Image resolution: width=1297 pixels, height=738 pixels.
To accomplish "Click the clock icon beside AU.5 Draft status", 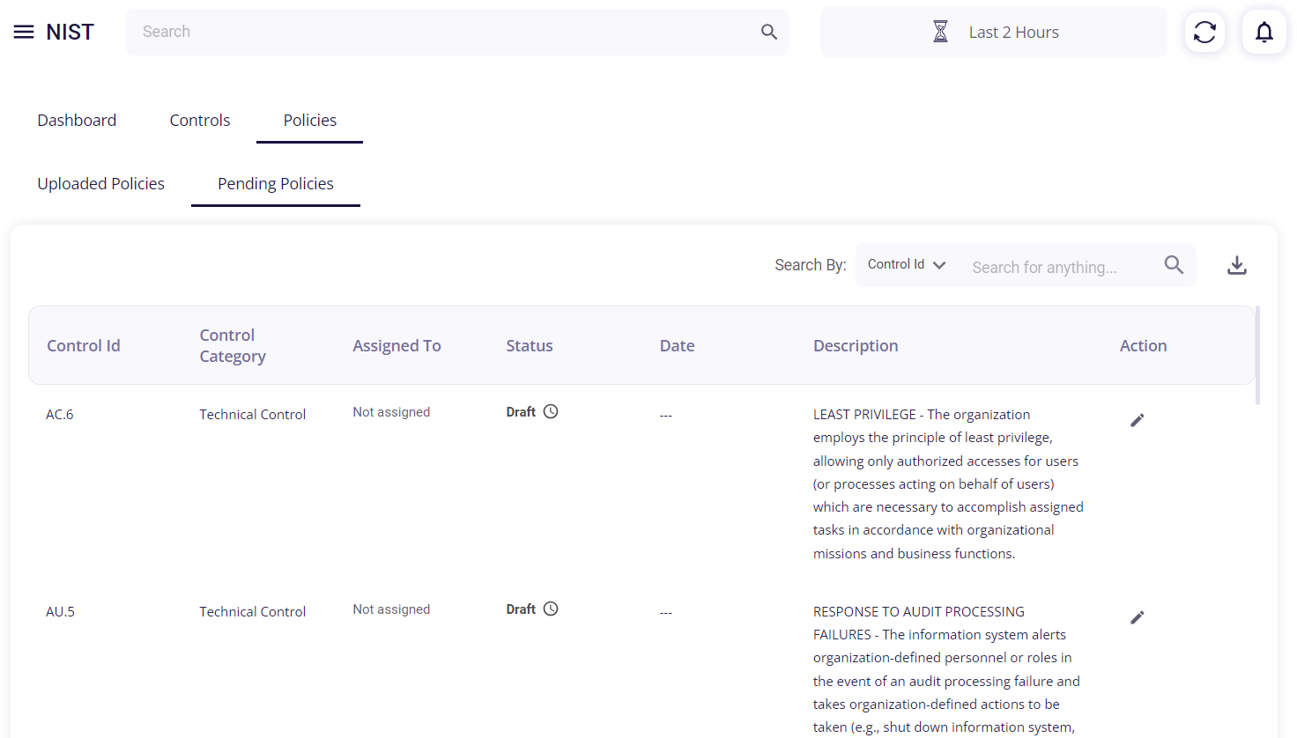I will pos(551,609).
